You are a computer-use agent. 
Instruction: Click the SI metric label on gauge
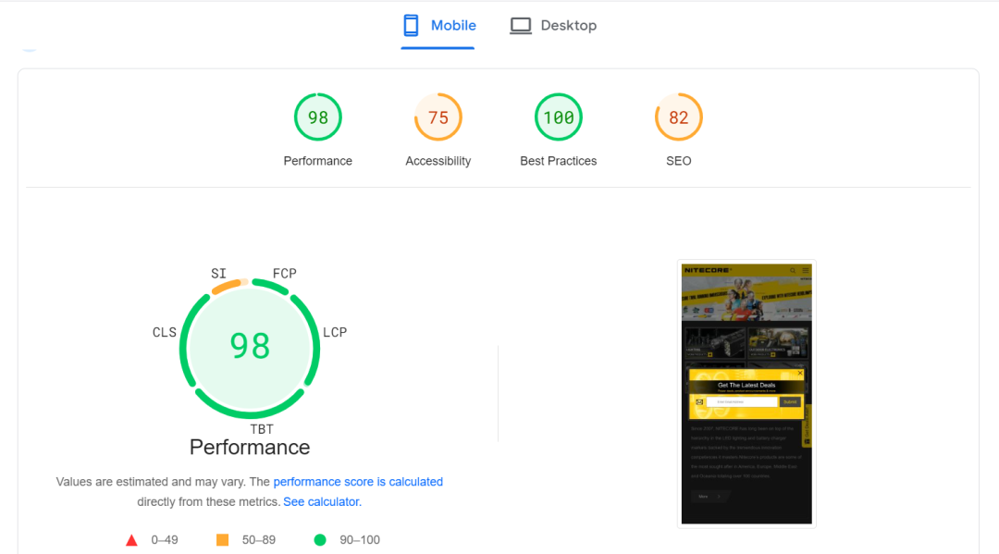point(218,274)
